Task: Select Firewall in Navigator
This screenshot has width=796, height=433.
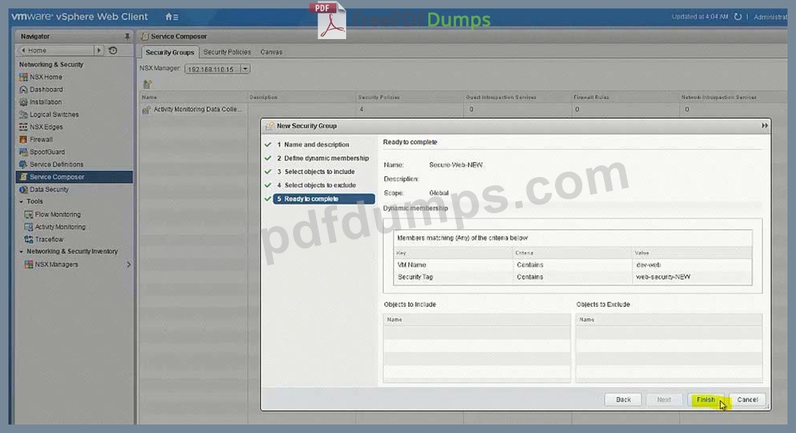Action: [41, 139]
